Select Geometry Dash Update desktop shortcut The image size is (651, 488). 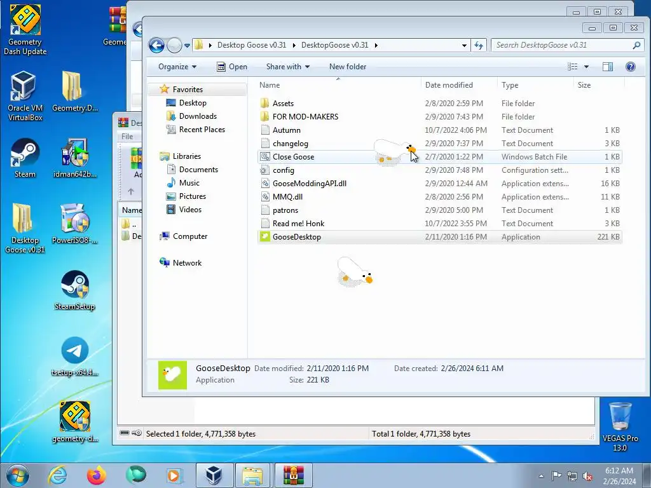pyautogui.click(x=25, y=29)
